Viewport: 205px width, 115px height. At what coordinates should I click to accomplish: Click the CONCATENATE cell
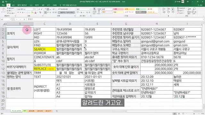pos(45,57)
